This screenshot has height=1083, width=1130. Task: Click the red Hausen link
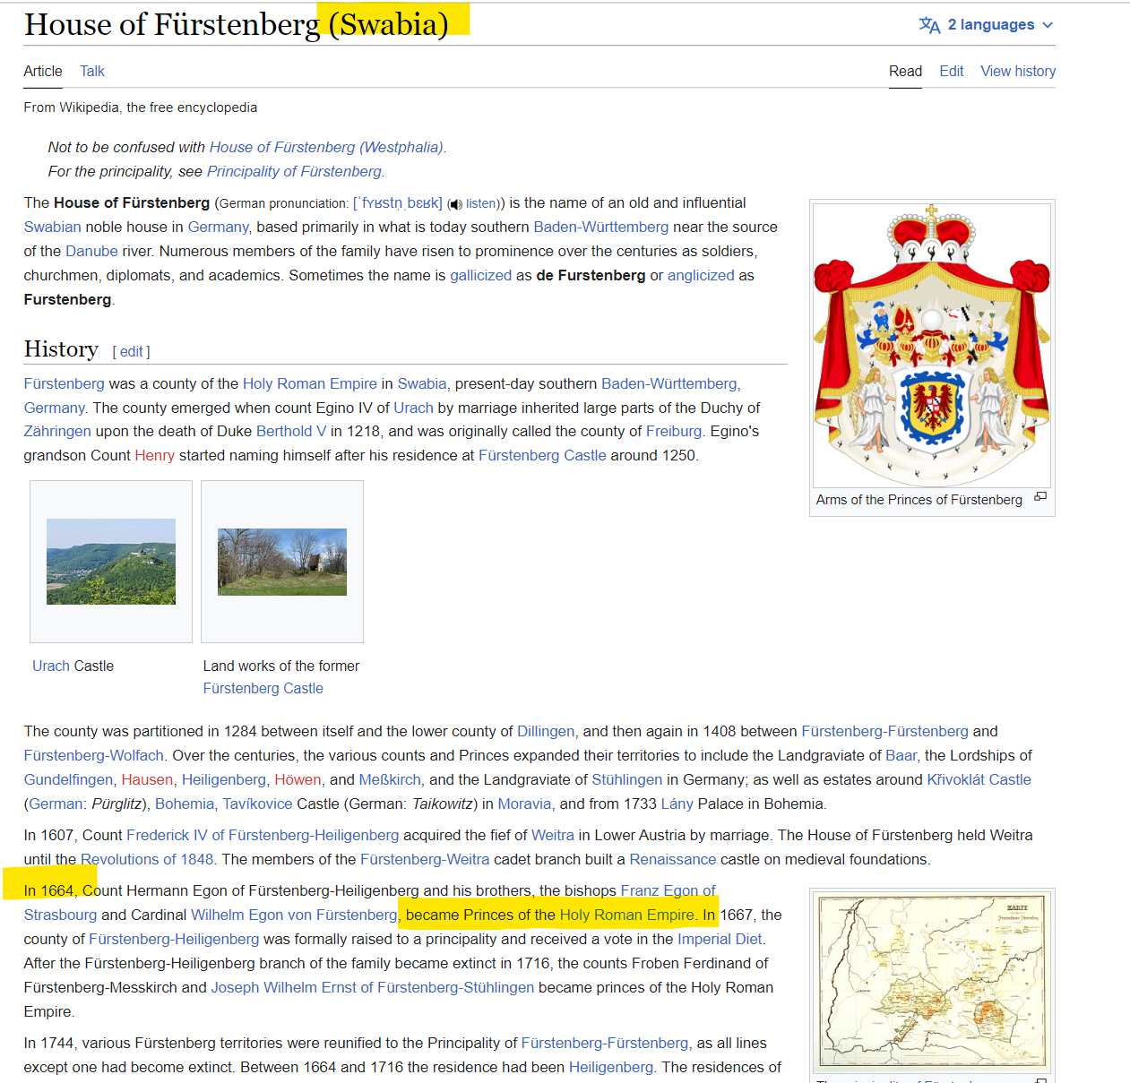click(148, 779)
